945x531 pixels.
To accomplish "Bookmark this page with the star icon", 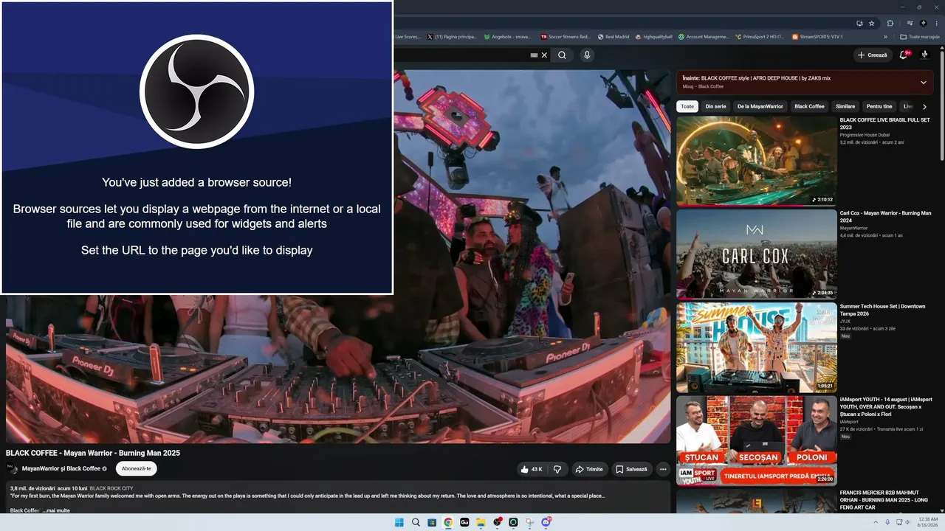I will pos(871,23).
